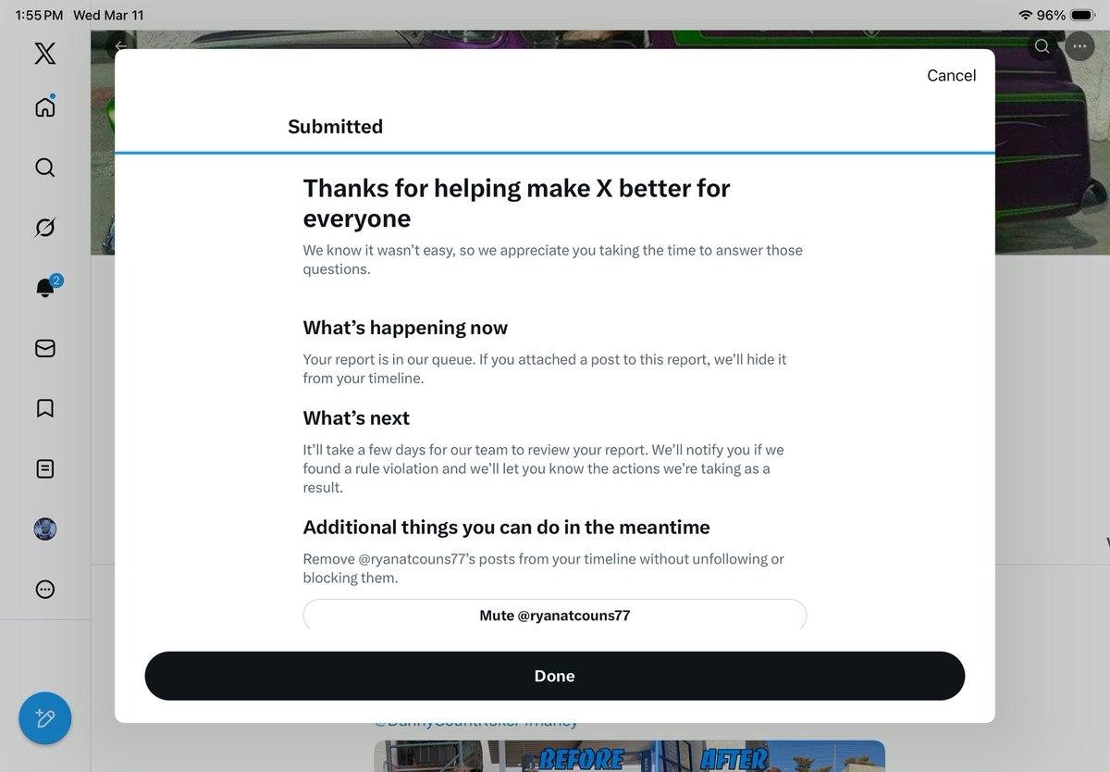This screenshot has height=772, width=1110.
Task: Compose a new post button
Action: tap(45, 718)
